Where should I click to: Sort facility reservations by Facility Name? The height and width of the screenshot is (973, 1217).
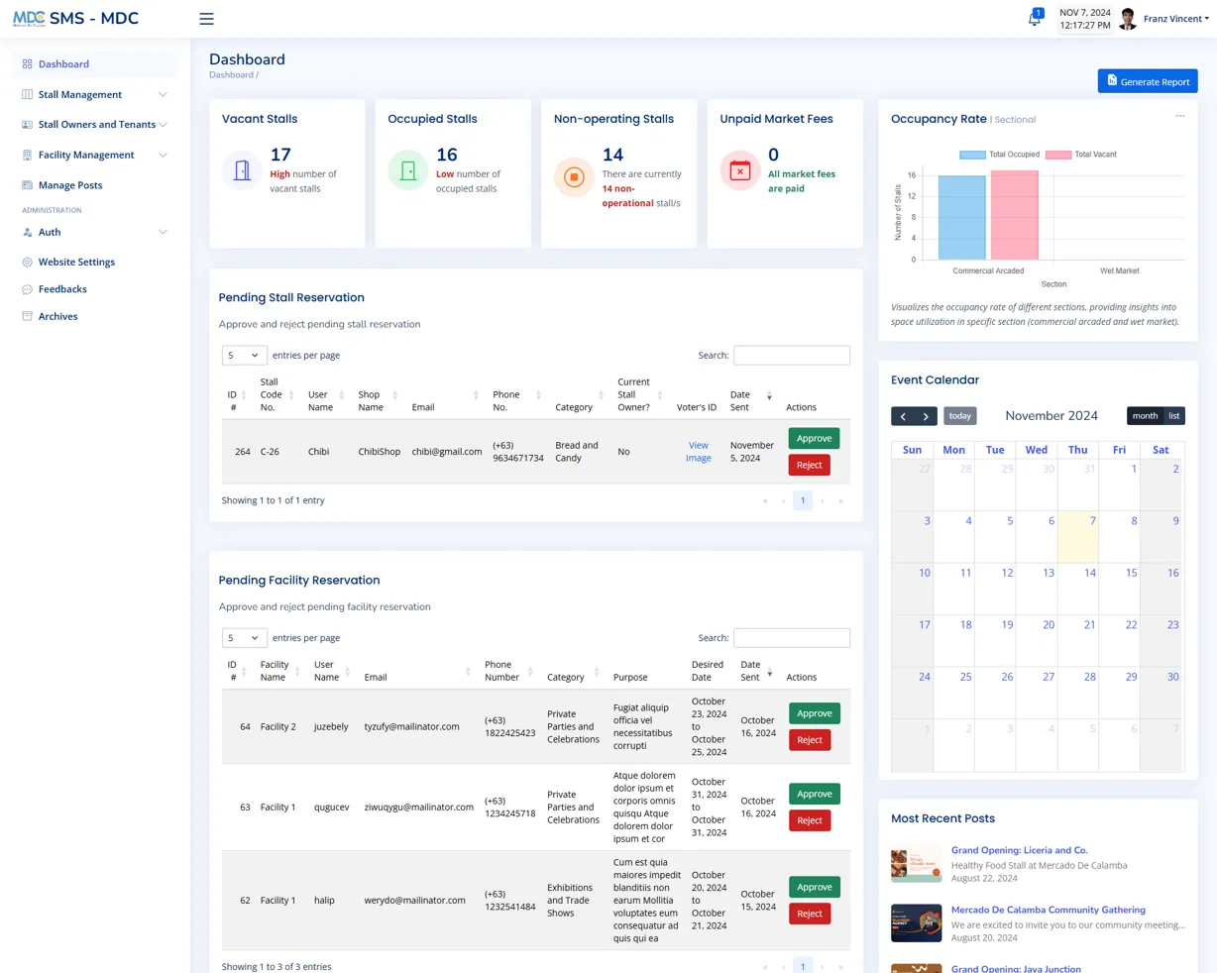click(280, 671)
